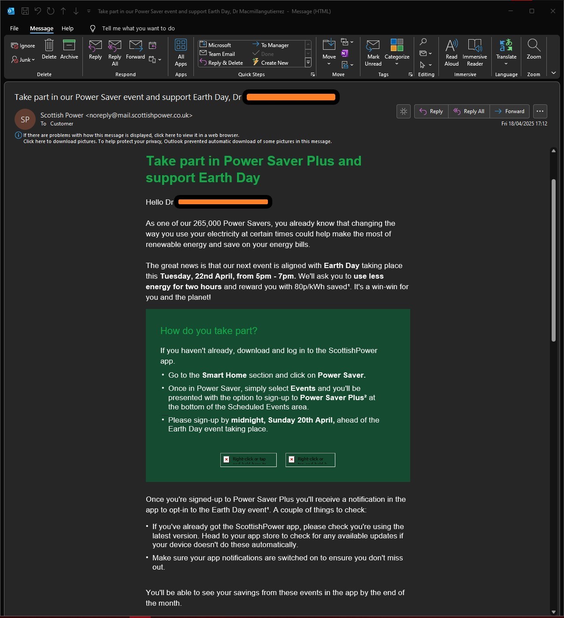The image size is (564, 618).
Task: Launch Immersive Reader
Action: (475, 46)
